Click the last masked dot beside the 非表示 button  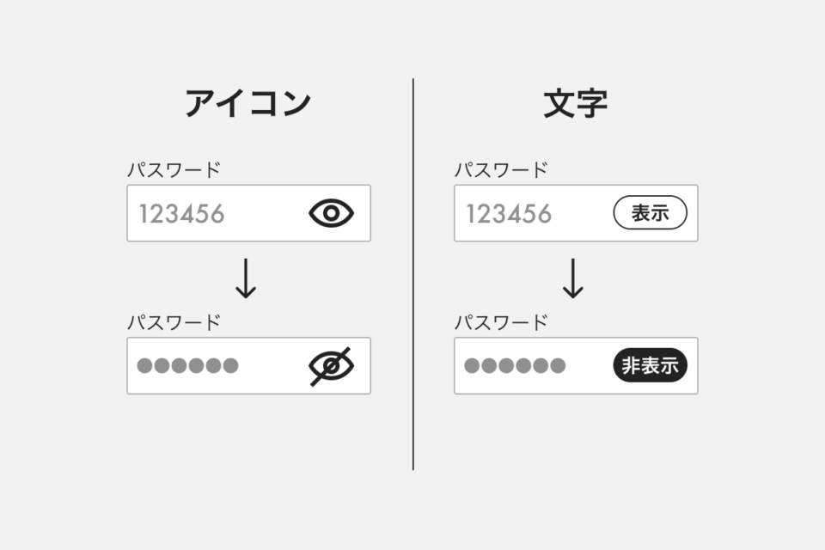pos(558,366)
